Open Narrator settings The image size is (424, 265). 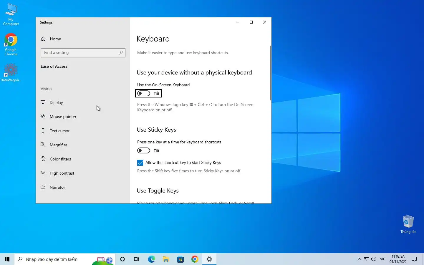point(83,187)
